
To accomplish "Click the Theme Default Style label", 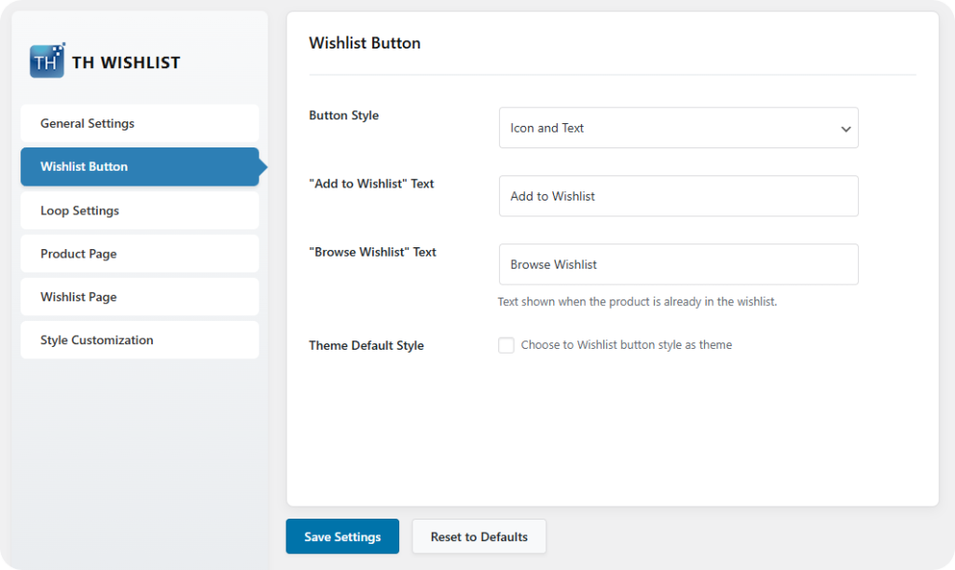I will (366, 345).
